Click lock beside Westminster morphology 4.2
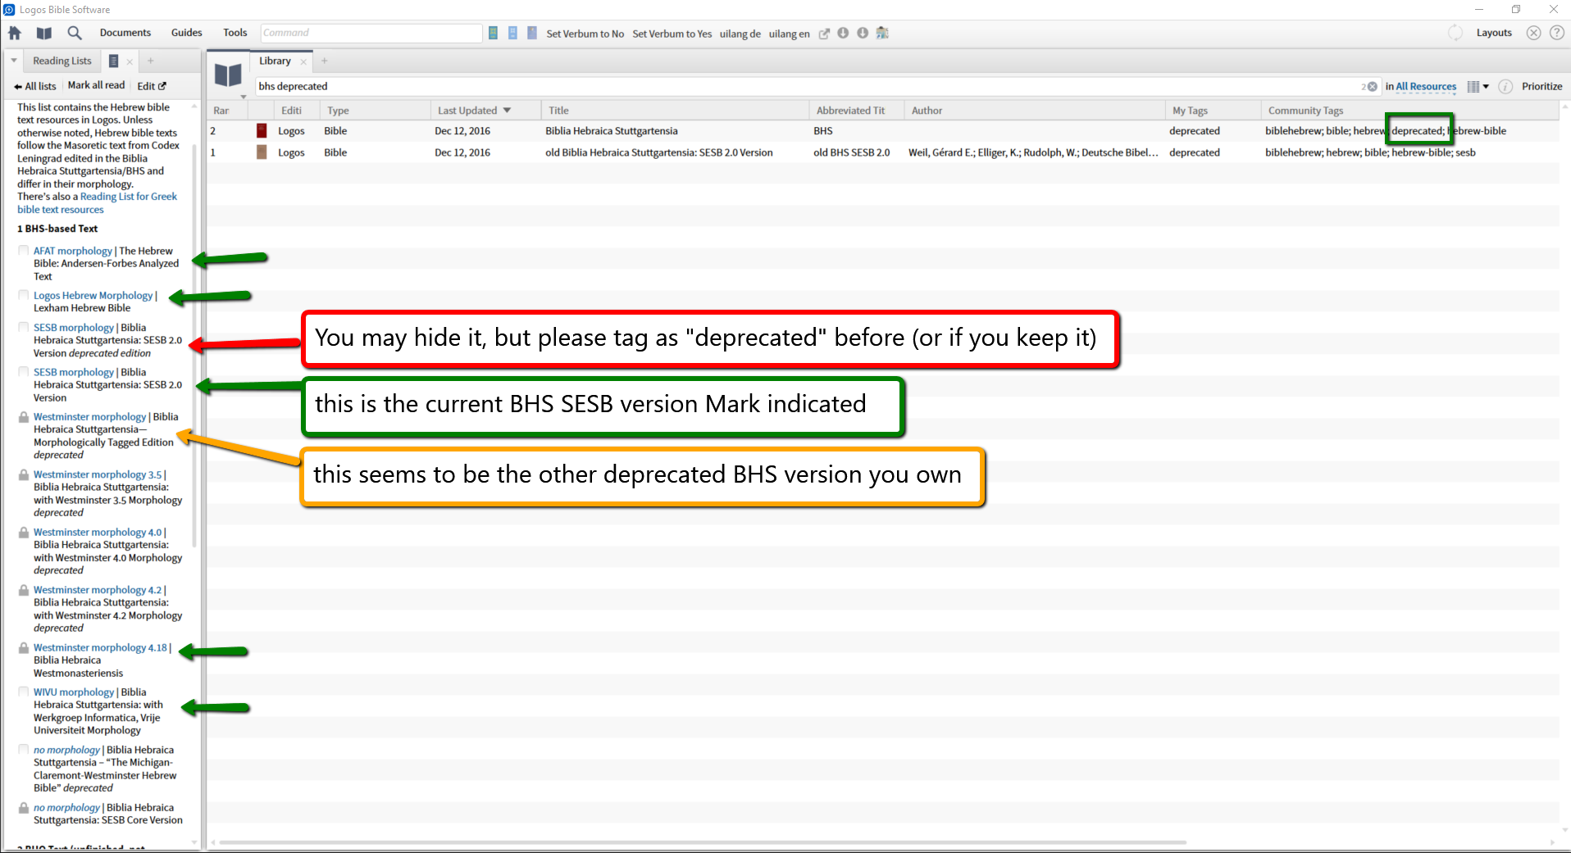Viewport: 1571px width, 853px height. pyautogui.click(x=24, y=590)
